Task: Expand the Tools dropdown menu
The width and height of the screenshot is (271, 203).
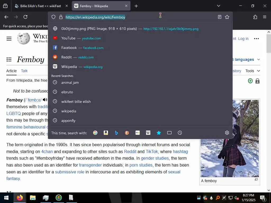Action: (253, 71)
